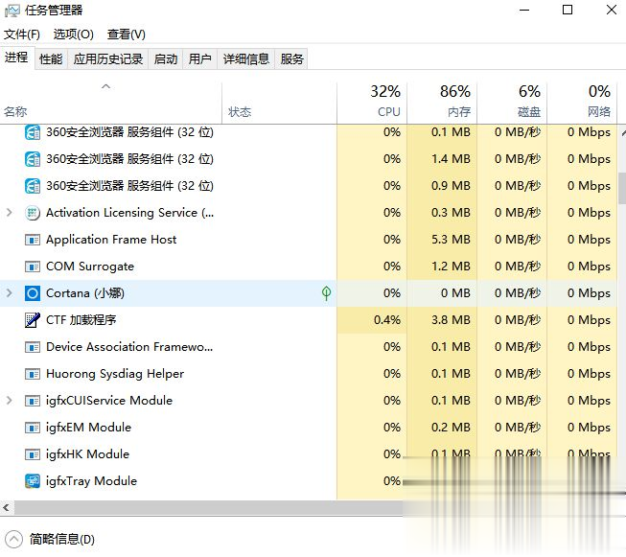Switch to the 性能 tab
The width and height of the screenshot is (626, 557).
tap(51, 59)
